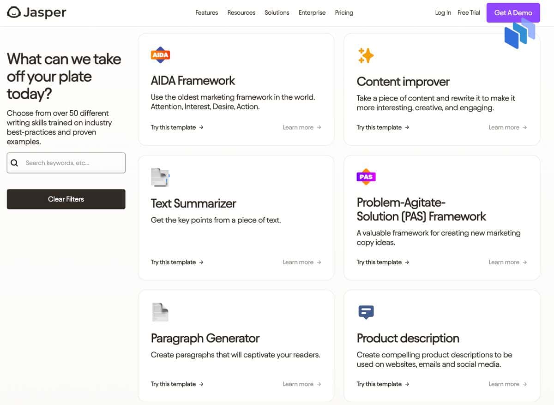Click the magnifier icon in search box
This screenshot has height=405, width=554.
point(14,163)
